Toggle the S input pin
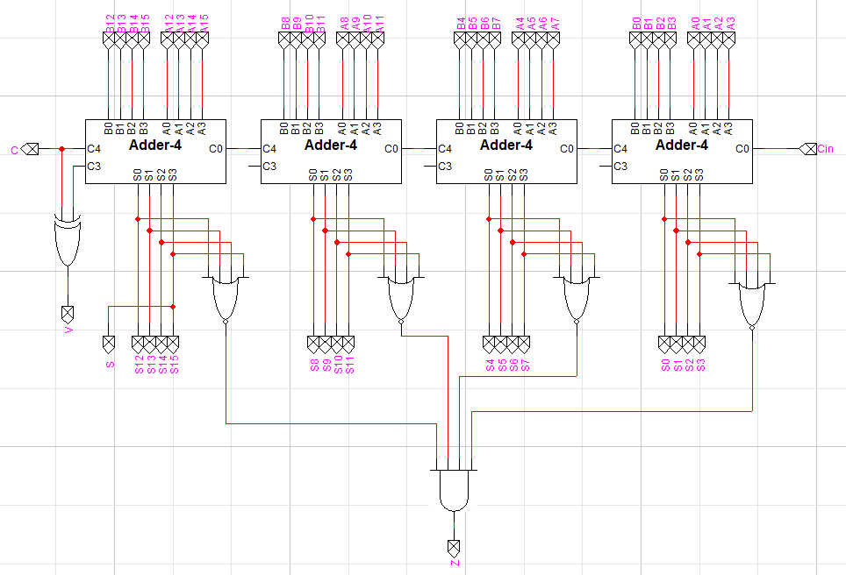Image resolution: width=846 pixels, height=575 pixels. (108, 342)
